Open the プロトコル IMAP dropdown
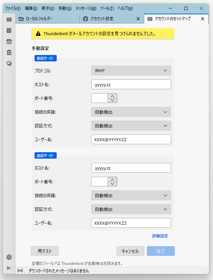213x280 pixels. tap(131, 70)
